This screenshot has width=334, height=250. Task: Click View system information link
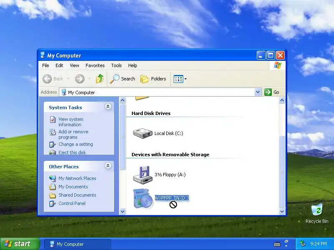[x=71, y=122]
